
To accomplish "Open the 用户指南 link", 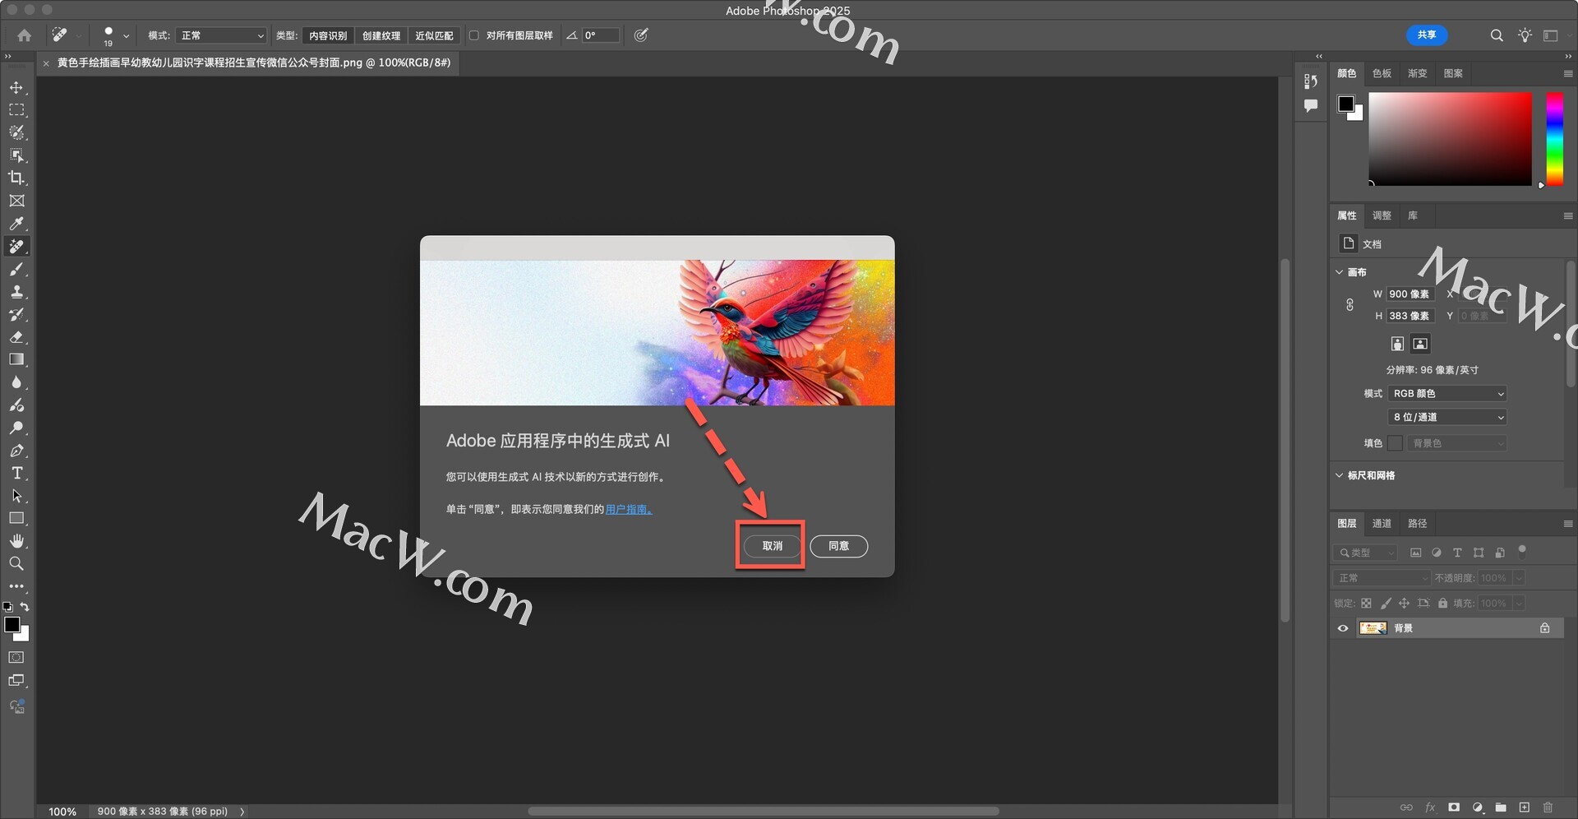I will (x=629, y=510).
